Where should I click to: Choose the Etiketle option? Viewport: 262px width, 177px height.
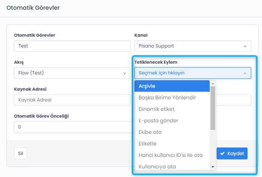click(172, 144)
